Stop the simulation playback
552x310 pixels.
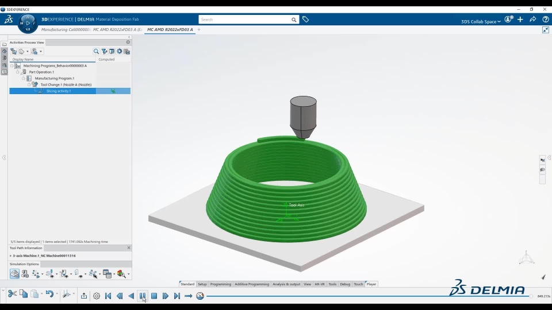click(154, 296)
